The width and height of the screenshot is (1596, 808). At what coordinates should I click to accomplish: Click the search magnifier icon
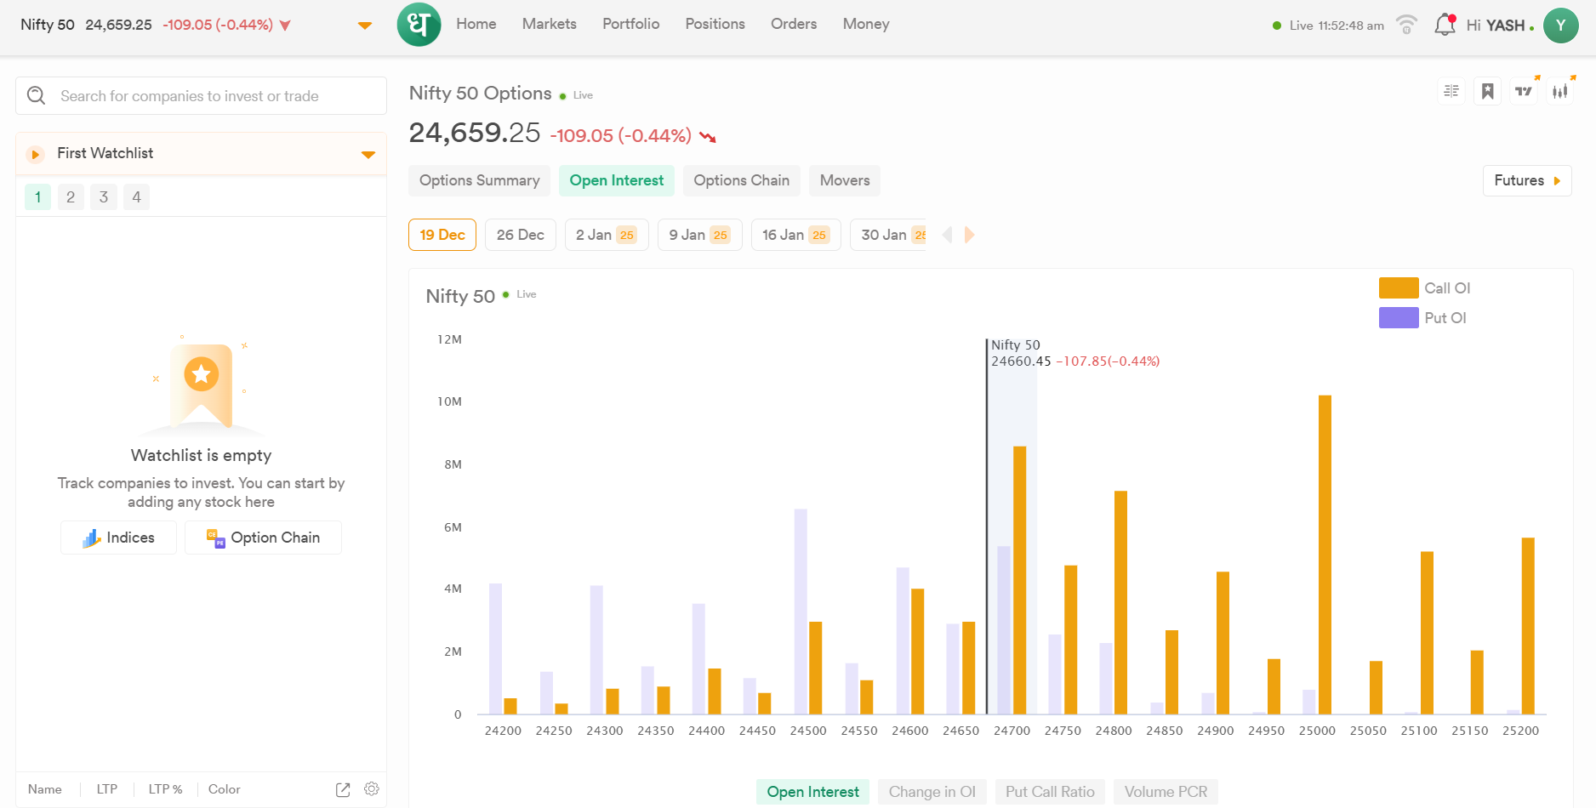(37, 95)
